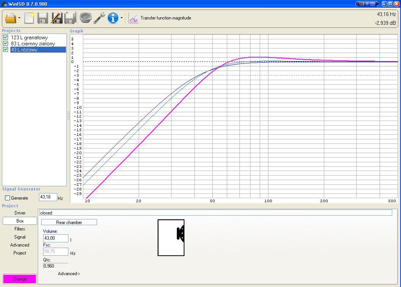Open Transfer function magnitude graph selector
401x287 pixels.
(x=166, y=18)
